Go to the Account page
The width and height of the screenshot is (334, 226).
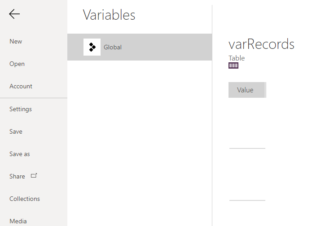(21, 86)
